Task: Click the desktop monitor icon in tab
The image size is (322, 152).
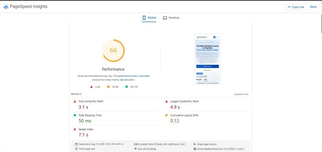Action: coord(165,18)
